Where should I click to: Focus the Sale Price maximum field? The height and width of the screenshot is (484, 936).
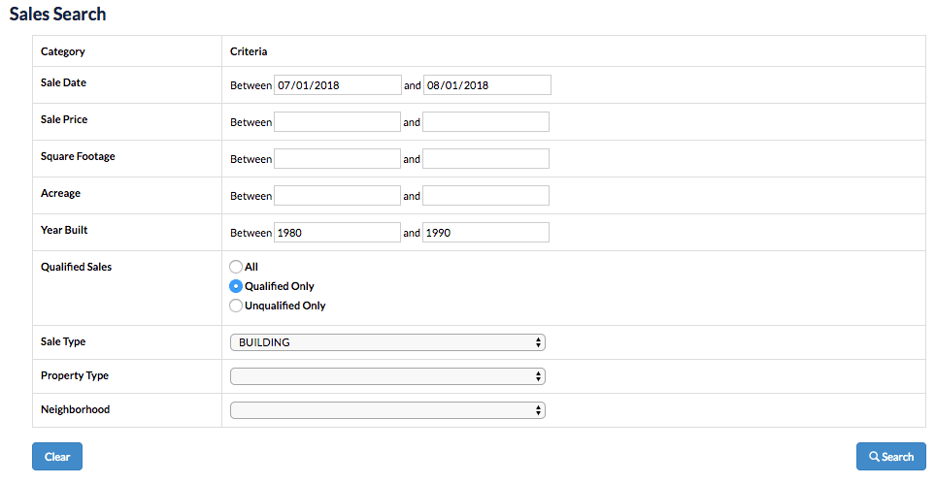pyautogui.click(x=485, y=122)
